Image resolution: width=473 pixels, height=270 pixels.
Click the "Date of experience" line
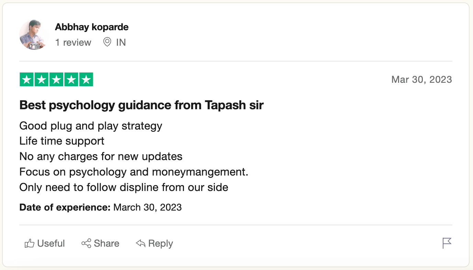(100, 207)
